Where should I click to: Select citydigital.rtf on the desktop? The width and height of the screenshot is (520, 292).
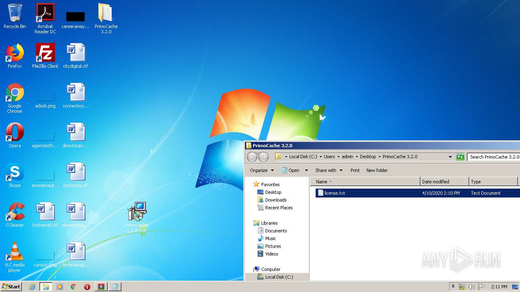pyautogui.click(x=76, y=56)
